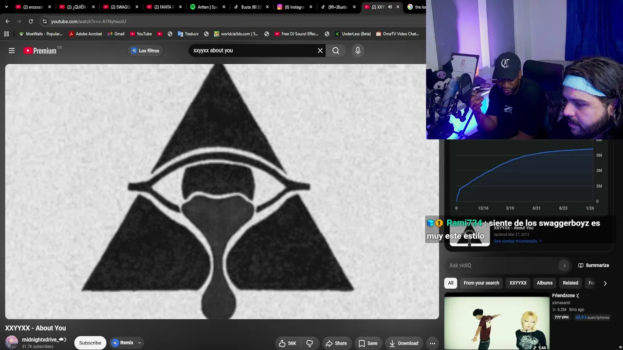
Task: Open more actions three-dot menu
Action: point(432,343)
